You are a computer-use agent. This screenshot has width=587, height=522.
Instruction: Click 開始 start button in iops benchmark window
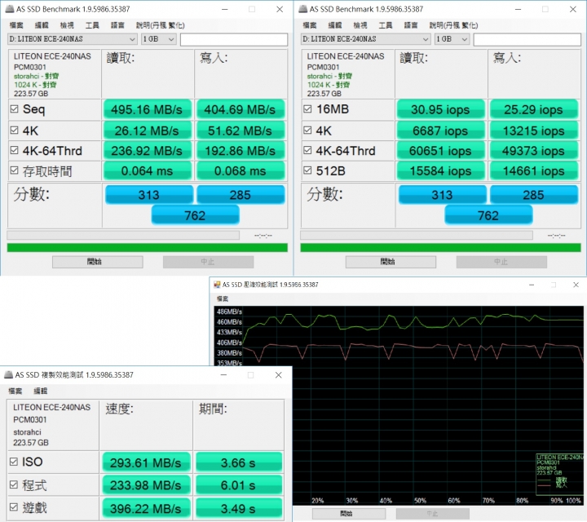click(391, 262)
